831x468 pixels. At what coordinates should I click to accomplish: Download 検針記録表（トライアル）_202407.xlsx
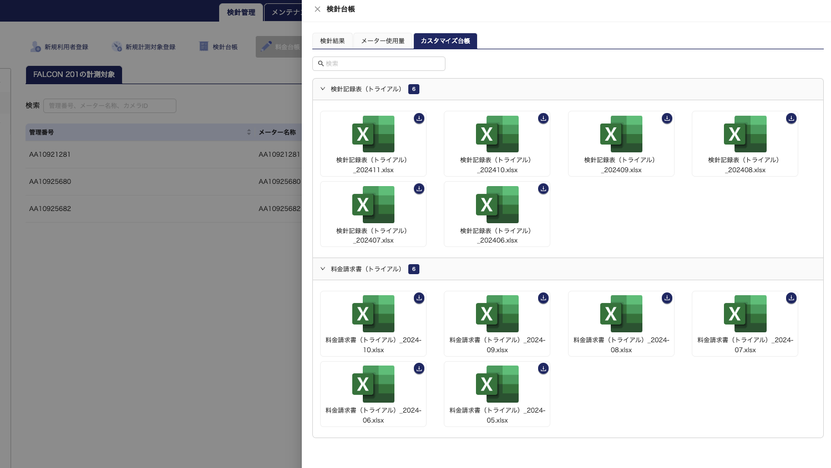419,189
